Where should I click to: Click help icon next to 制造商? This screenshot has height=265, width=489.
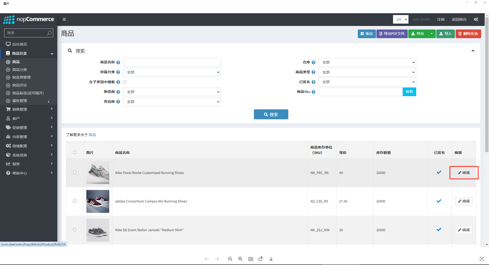click(x=118, y=92)
